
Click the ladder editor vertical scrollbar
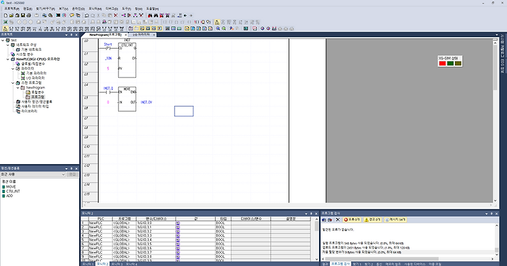click(x=495, y=121)
